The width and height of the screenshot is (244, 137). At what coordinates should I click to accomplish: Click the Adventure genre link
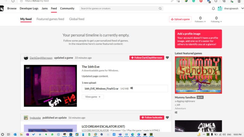pos(180,108)
